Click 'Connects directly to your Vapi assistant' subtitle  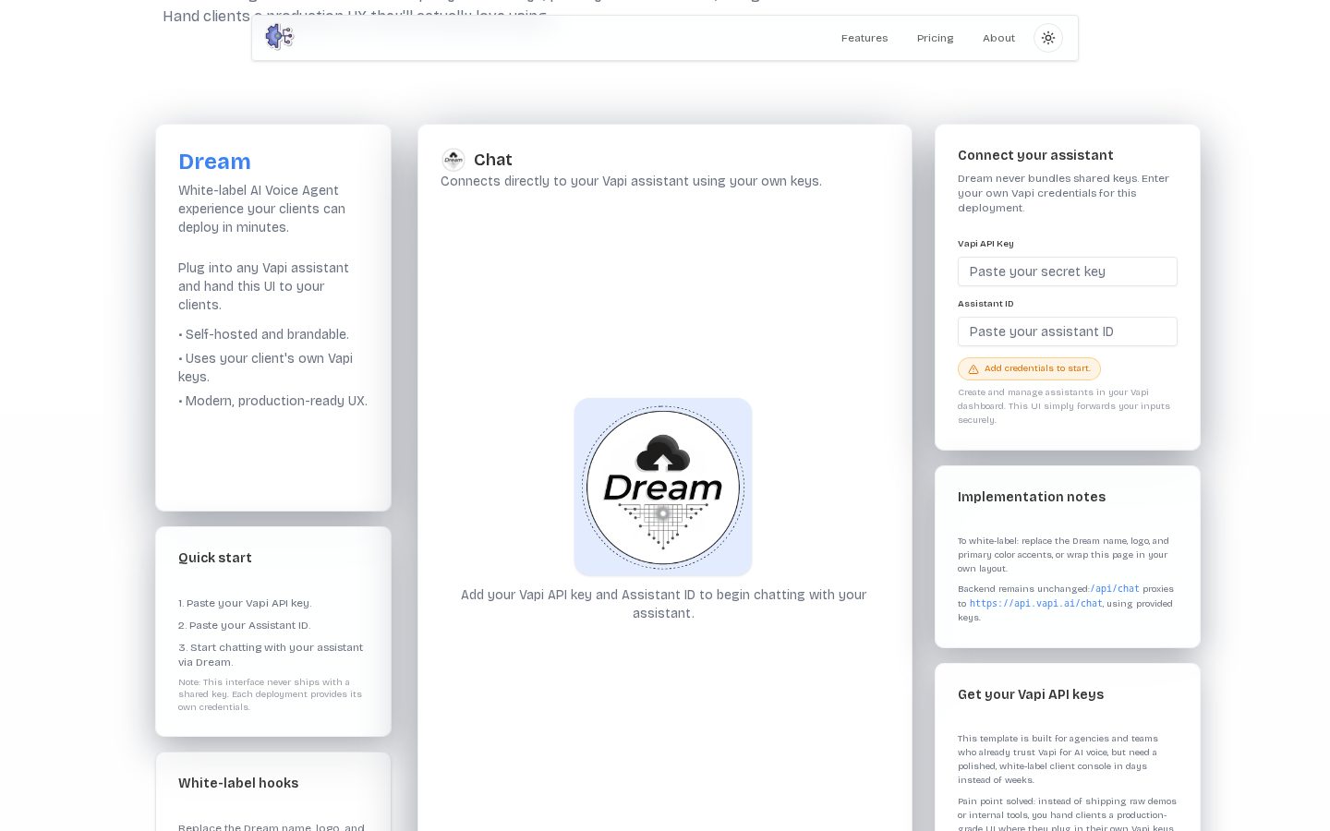pos(631,181)
